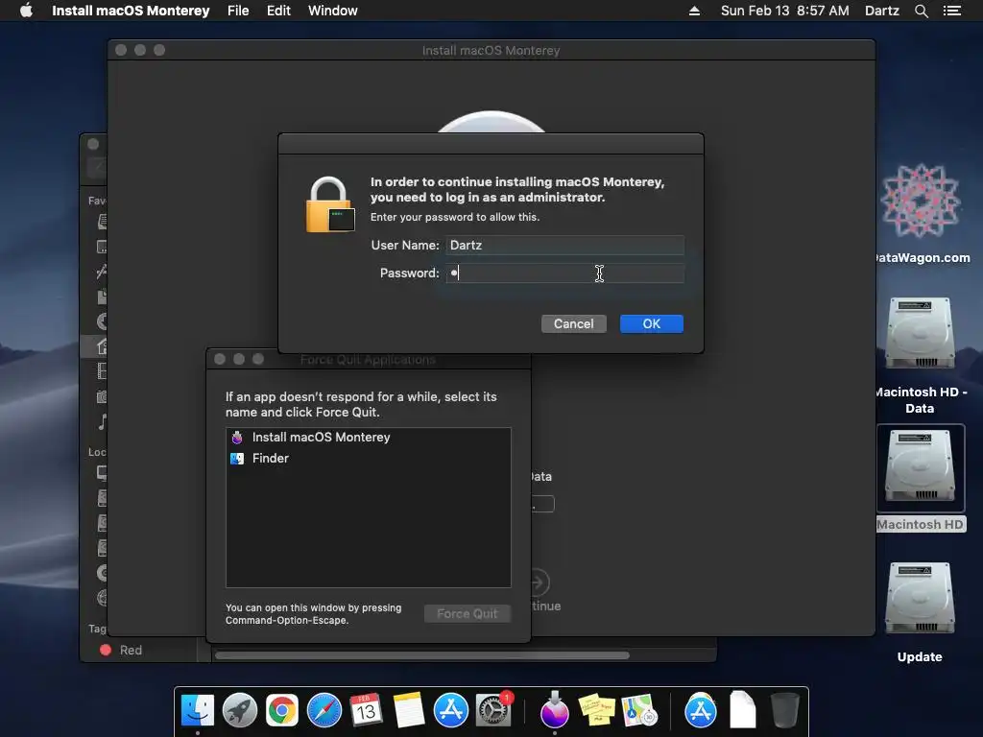983x737 pixels.
Task: Open Notes from the Dock
Action: click(x=409, y=710)
